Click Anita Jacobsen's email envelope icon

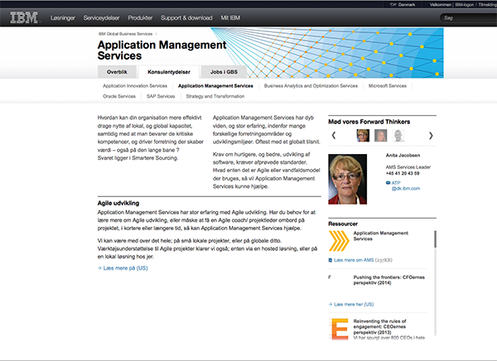pos(388,183)
